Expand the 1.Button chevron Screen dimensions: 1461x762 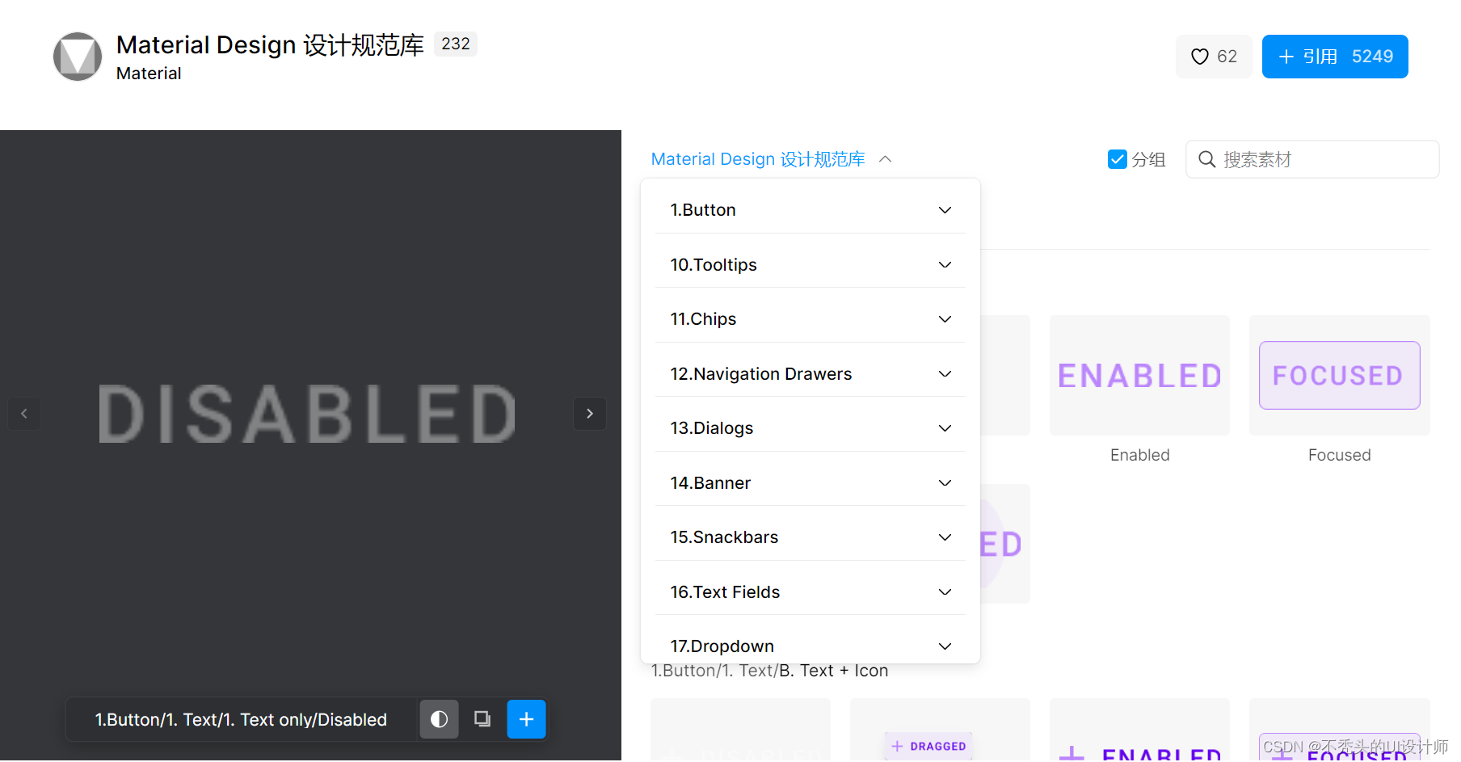(x=945, y=210)
